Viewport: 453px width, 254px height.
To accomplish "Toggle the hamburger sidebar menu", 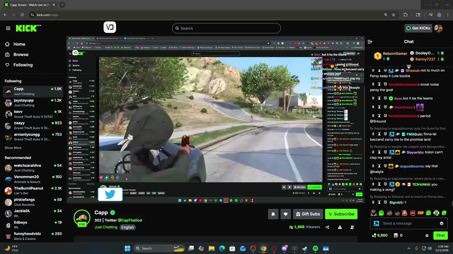I will coord(8,28).
